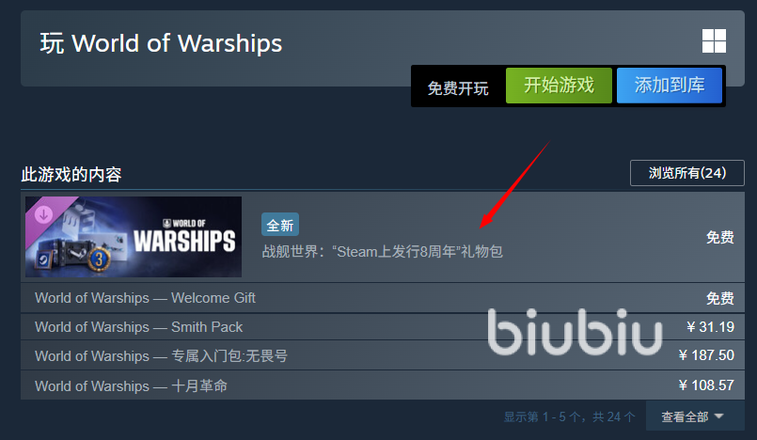Click the 查看全部 dropdown arrow
Image resolution: width=757 pixels, height=440 pixels.
[718, 416]
